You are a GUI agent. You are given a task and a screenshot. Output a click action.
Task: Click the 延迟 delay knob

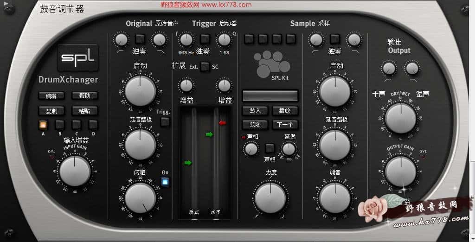point(289,149)
